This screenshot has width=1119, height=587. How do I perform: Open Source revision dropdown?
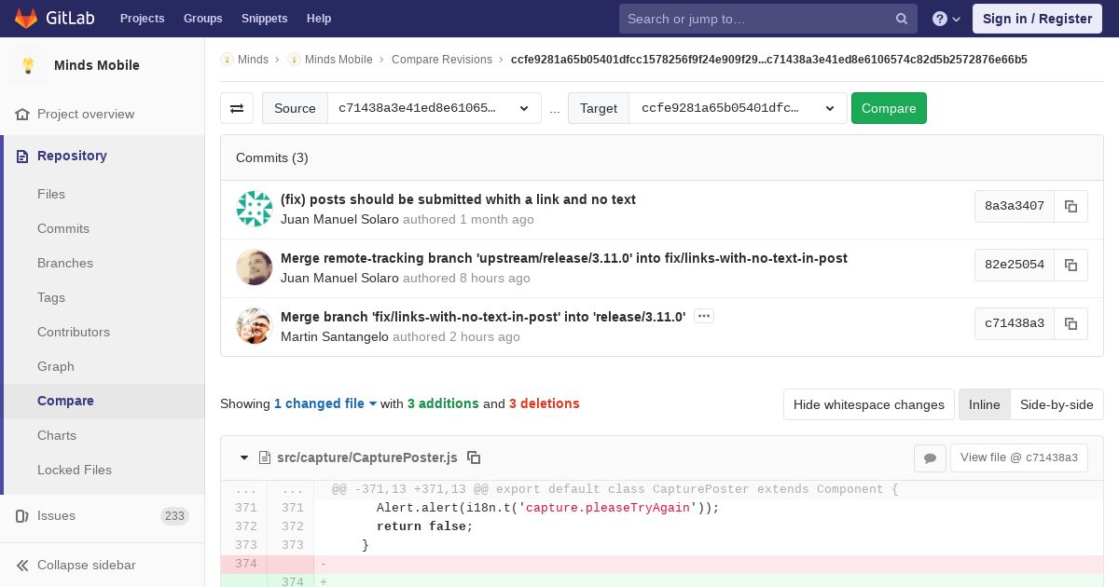tap(434, 108)
